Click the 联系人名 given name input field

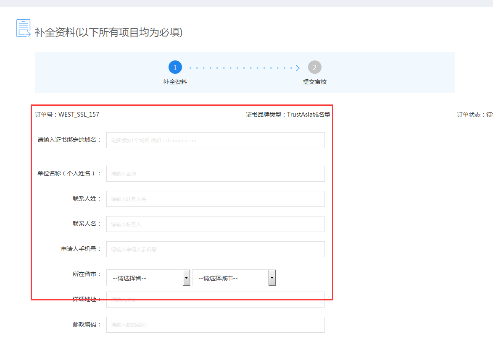[x=215, y=224]
